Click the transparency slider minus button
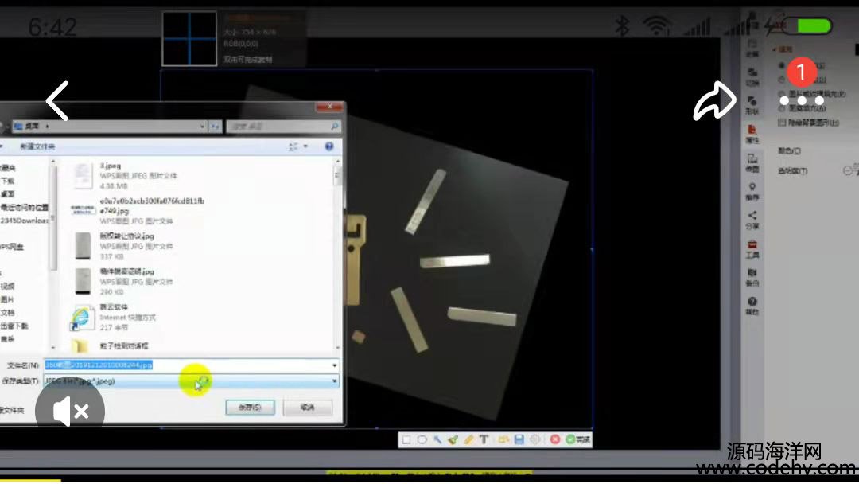The height and width of the screenshot is (484, 859). pos(847,170)
